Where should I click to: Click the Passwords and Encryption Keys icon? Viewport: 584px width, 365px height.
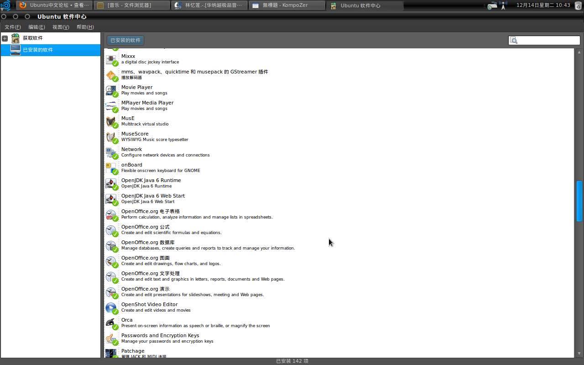[111, 339]
